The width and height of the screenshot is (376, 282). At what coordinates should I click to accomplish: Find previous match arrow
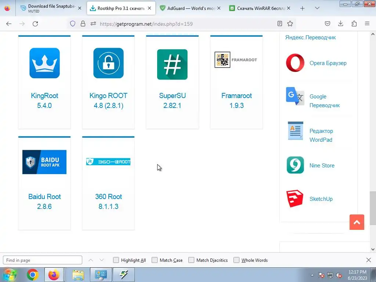91,260
